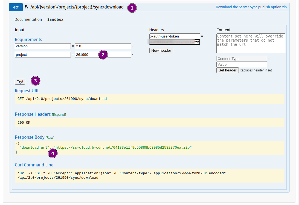Screen dimensions: 299x205
Task: Click the curl command line text
Action: click(x=122, y=175)
